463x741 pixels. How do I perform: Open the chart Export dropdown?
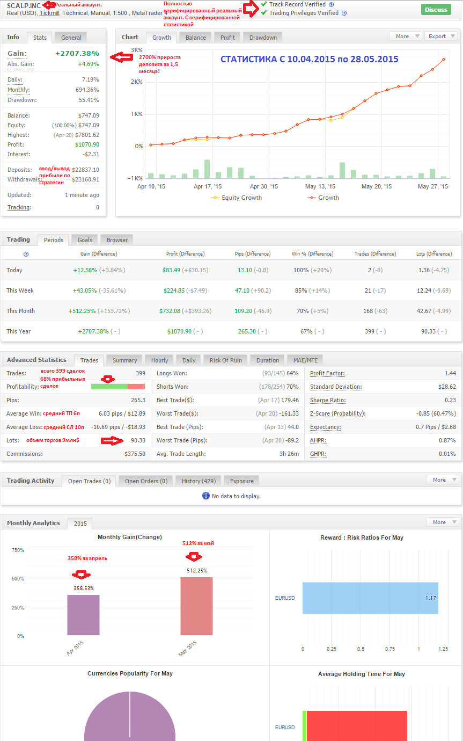pyautogui.click(x=441, y=36)
